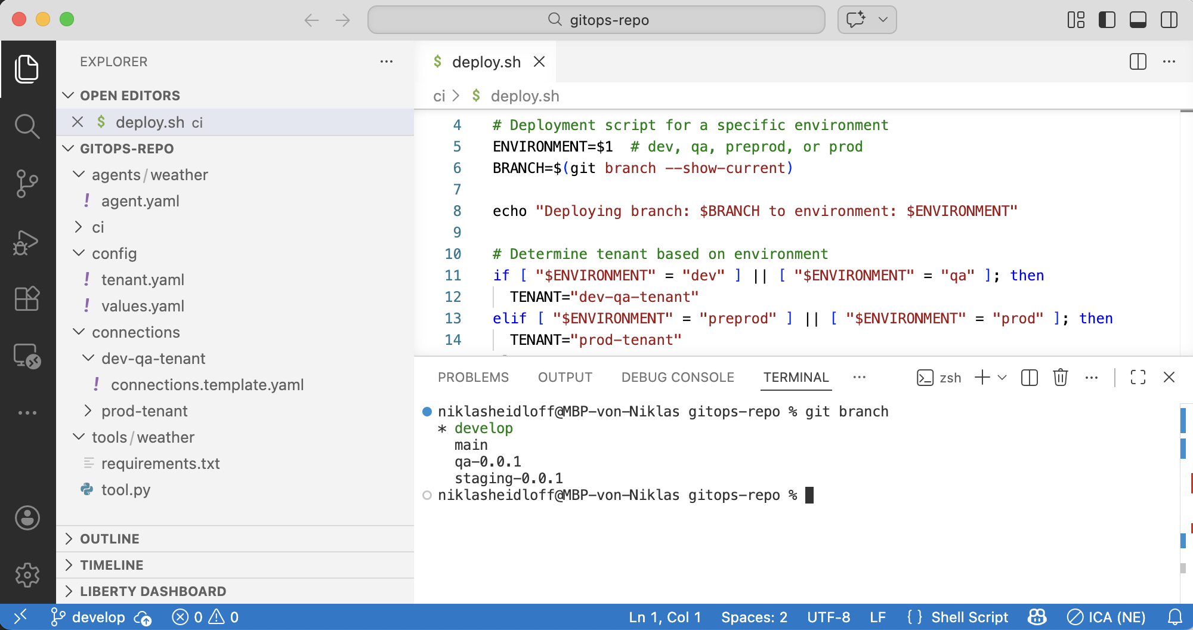
Task: Open the Search view in activity bar
Action: pyautogui.click(x=27, y=126)
